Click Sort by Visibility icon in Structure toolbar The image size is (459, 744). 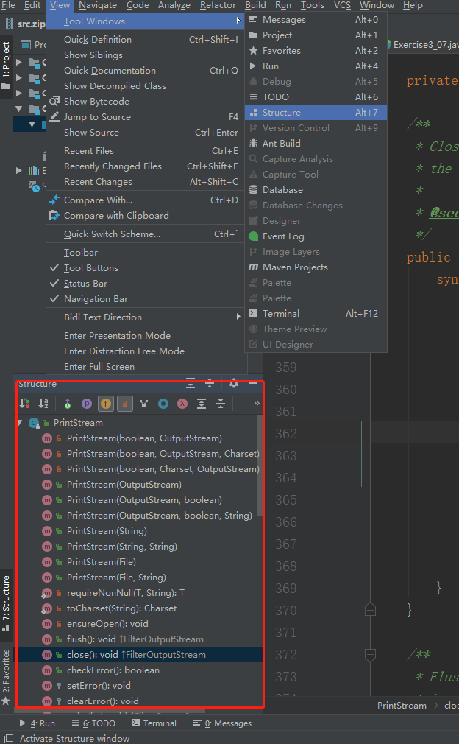pyautogui.click(x=24, y=404)
